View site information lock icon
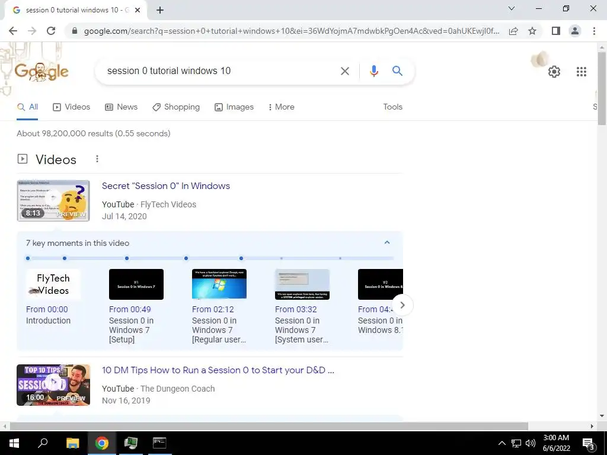 pos(75,31)
